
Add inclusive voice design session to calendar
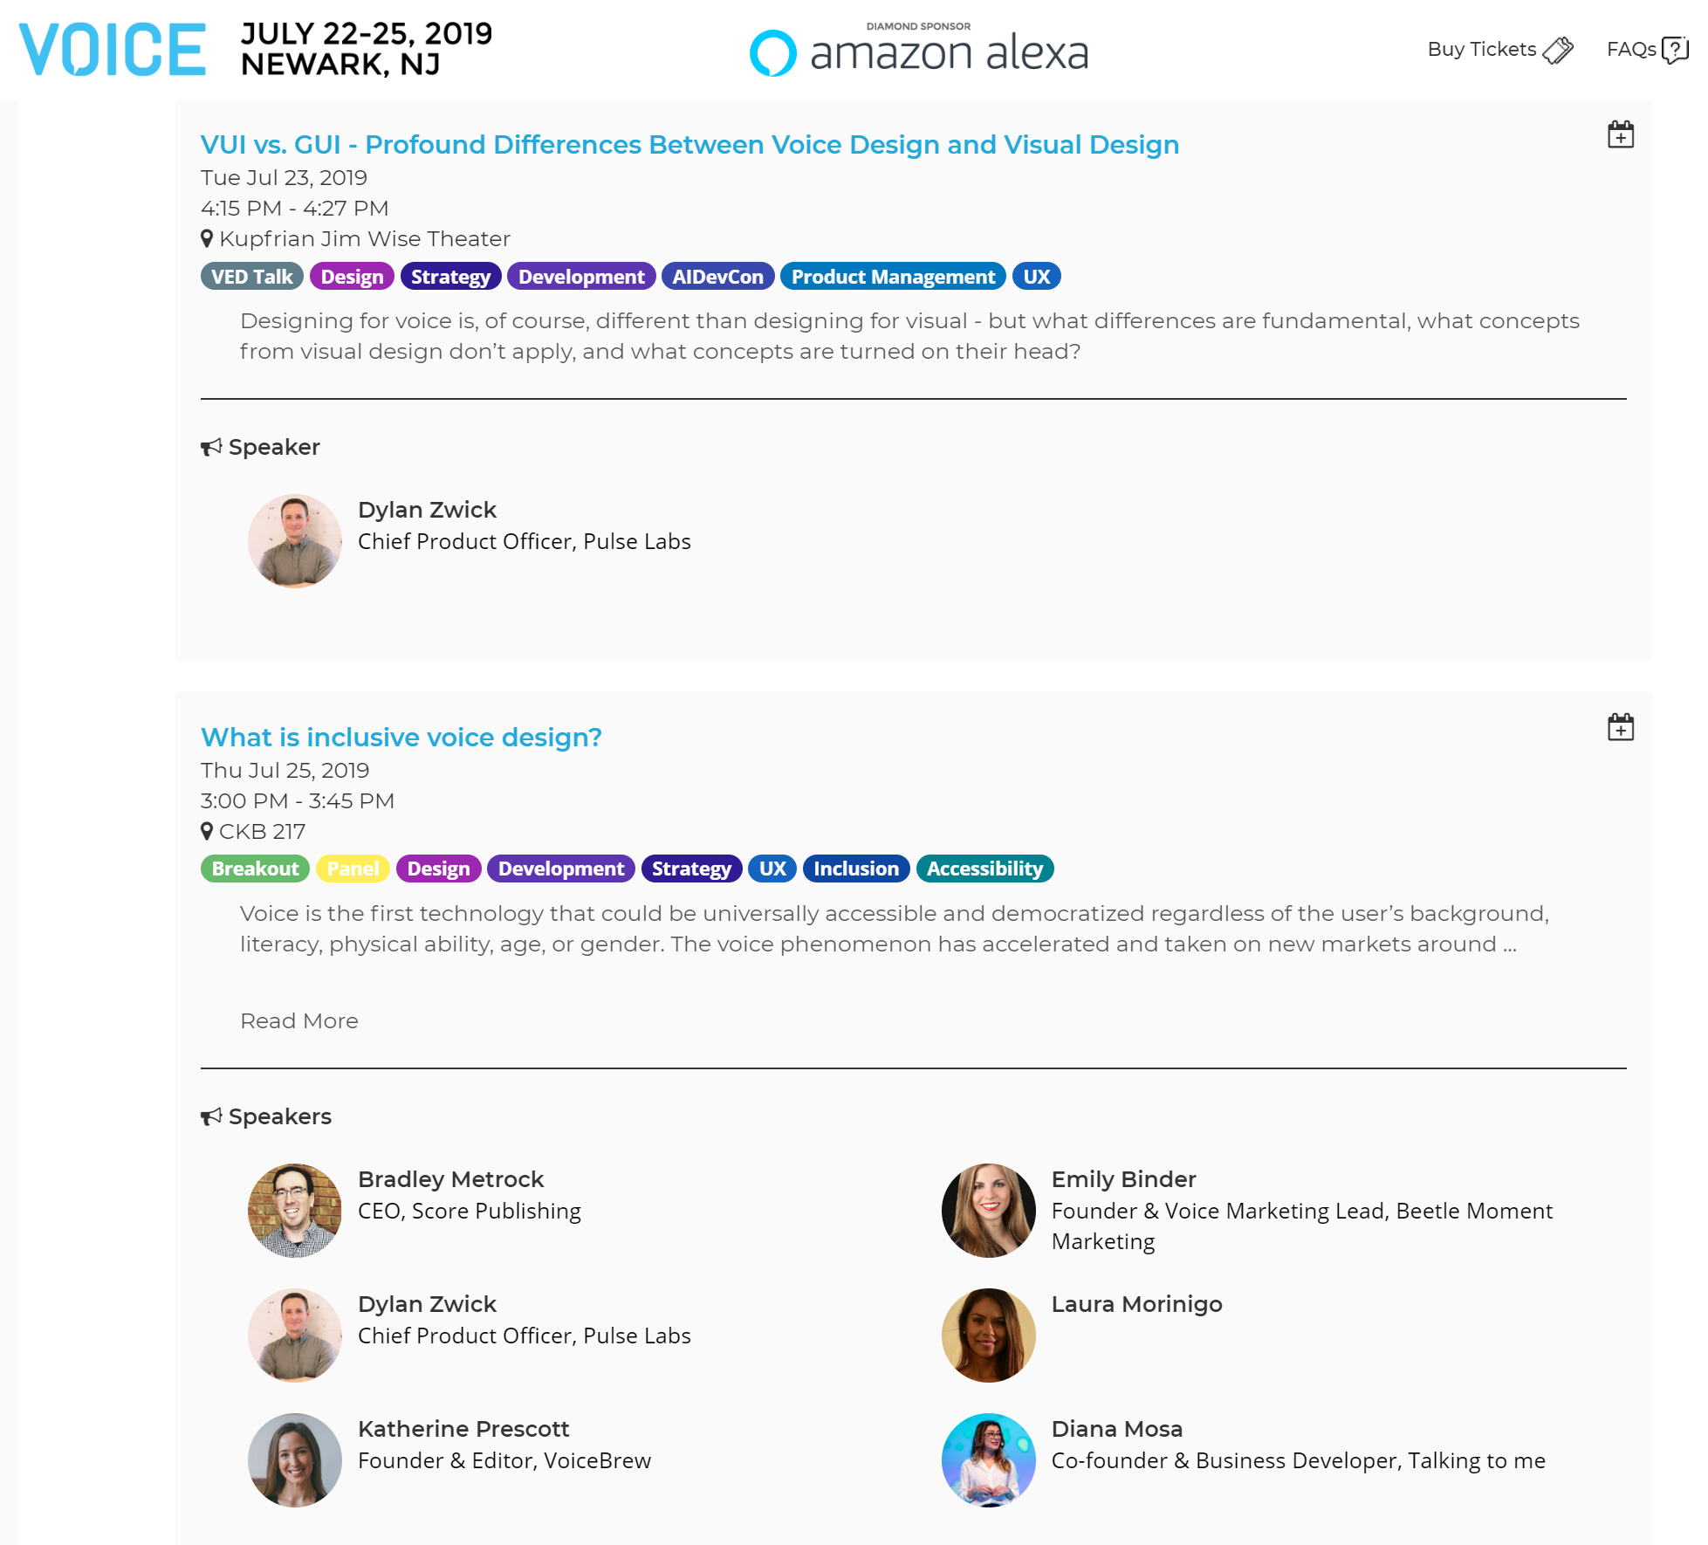tap(1620, 727)
